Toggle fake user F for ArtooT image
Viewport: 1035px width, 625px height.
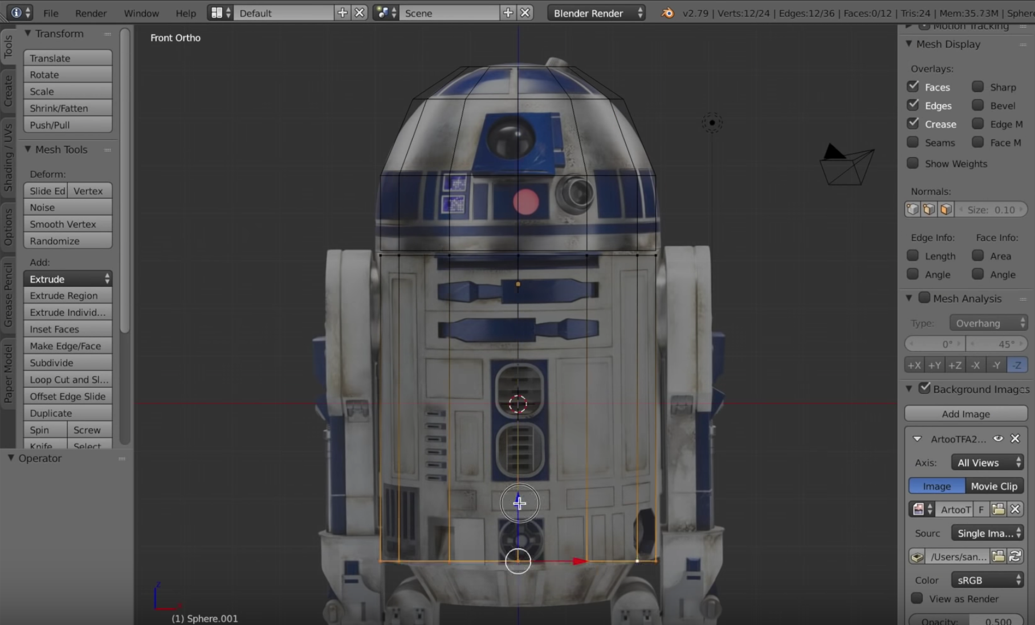pos(981,509)
